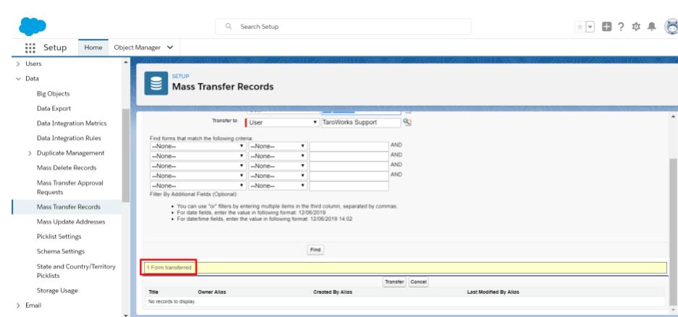Collapse the Data section in sidebar
The width and height of the screenshot is (678, 317).
(18, 79)
